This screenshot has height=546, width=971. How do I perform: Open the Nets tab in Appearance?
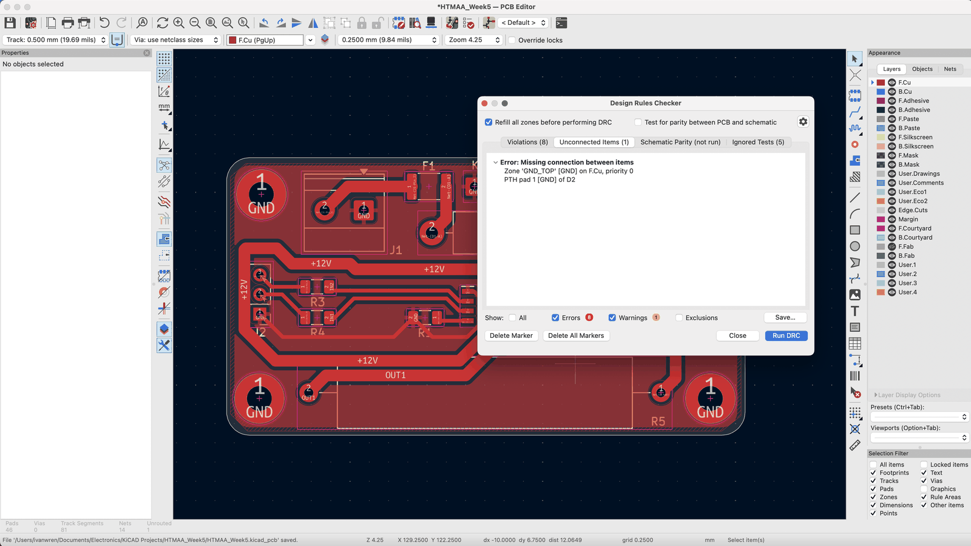(x=950, y=69)
